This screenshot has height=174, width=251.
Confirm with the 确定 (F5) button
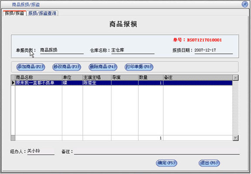[166, 163]
